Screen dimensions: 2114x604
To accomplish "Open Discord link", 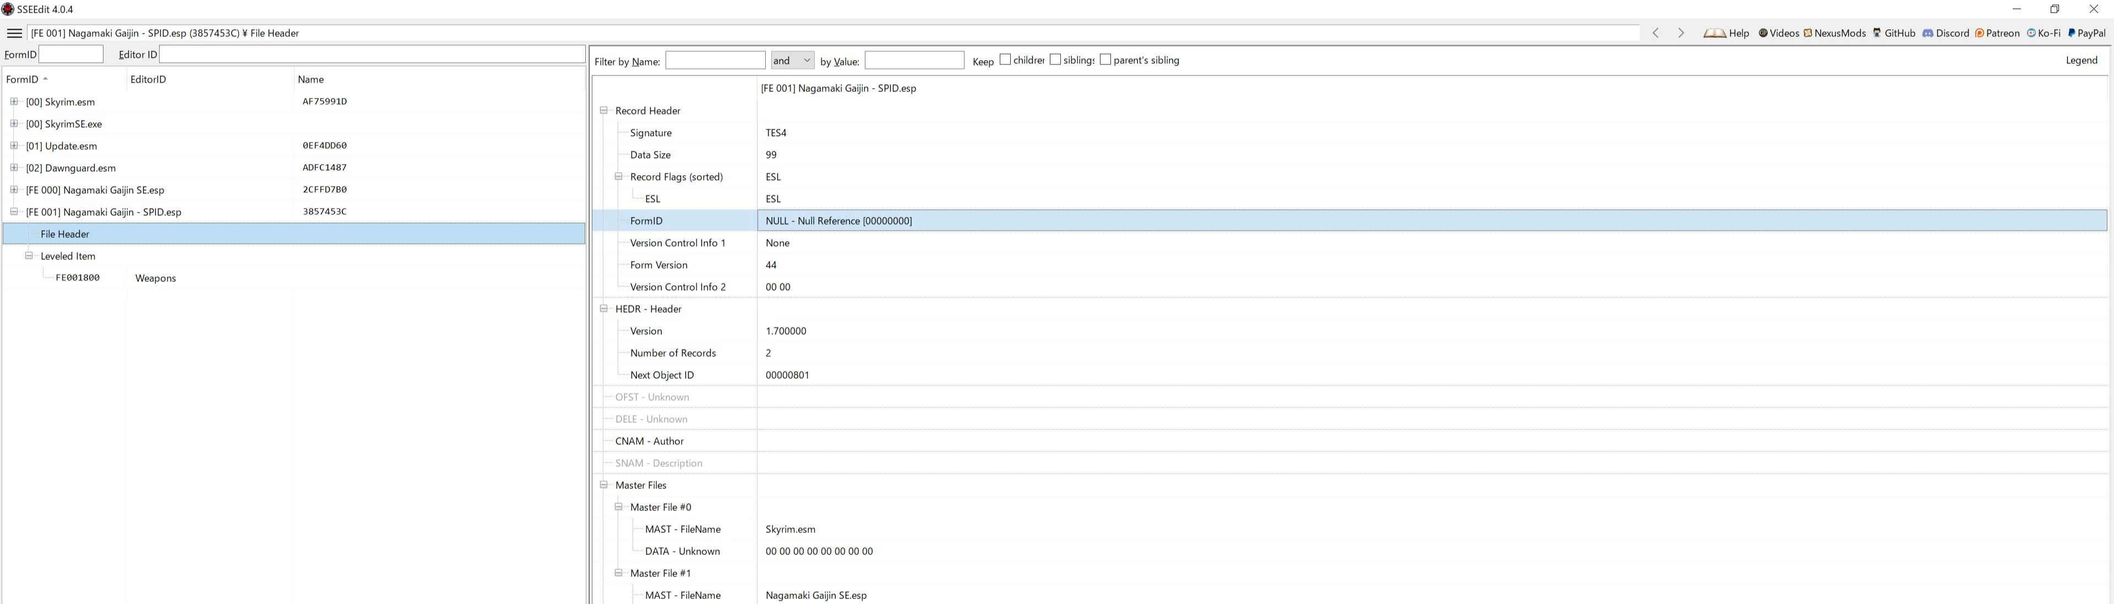I will pos(1945,33).
